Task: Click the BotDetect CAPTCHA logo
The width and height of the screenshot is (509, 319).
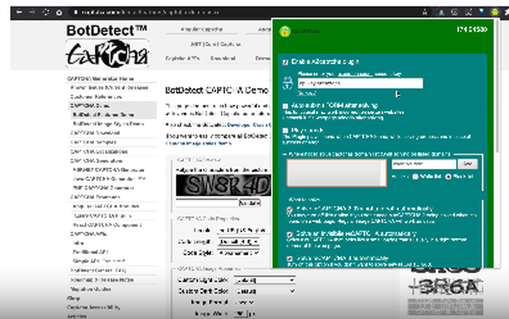Action: 107,45
